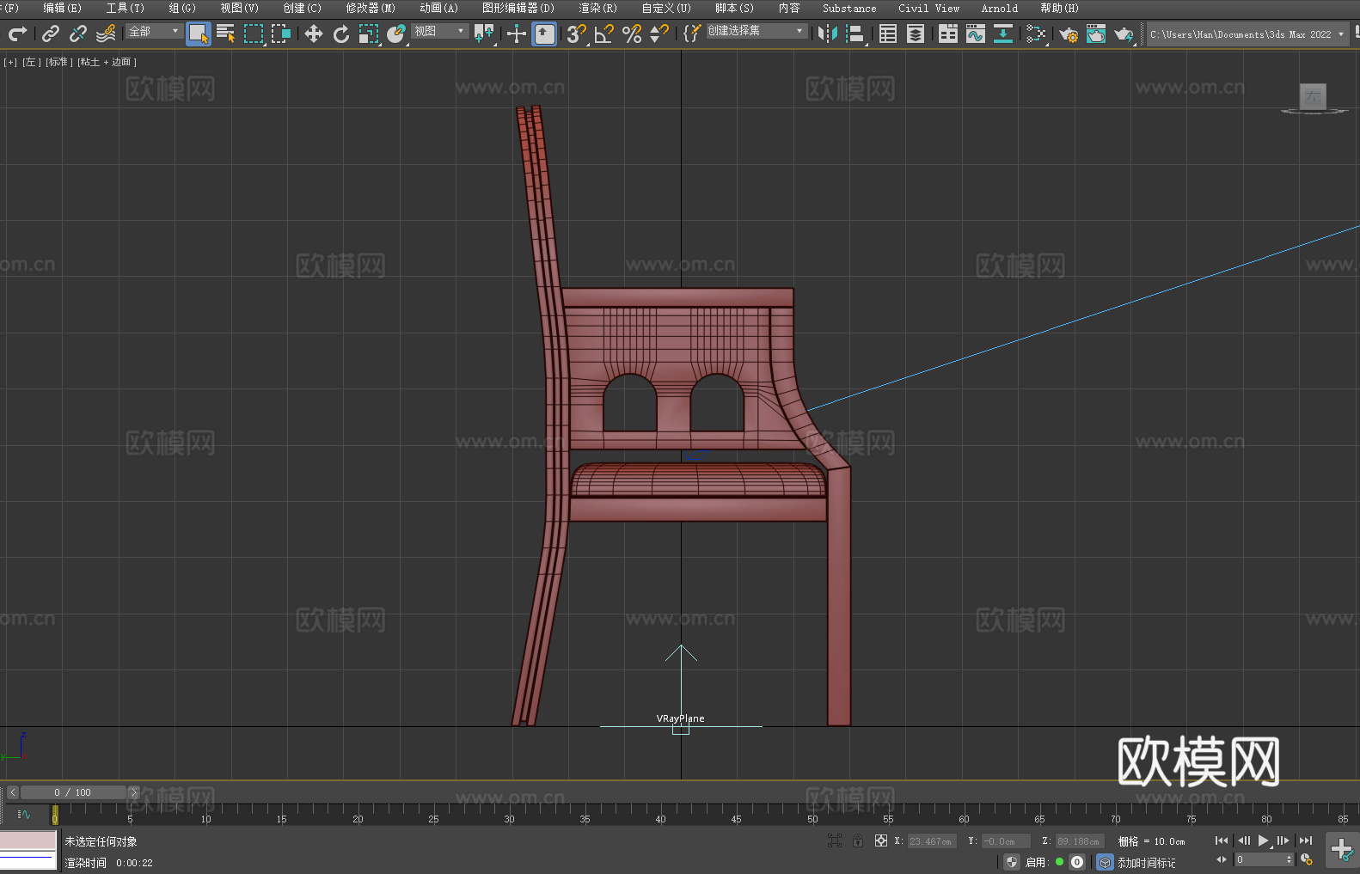Image resolution: width=1360 pixels, height=874 pixels.
Task: Click the Play Animation button
Action: click(x=1263, y=840)
